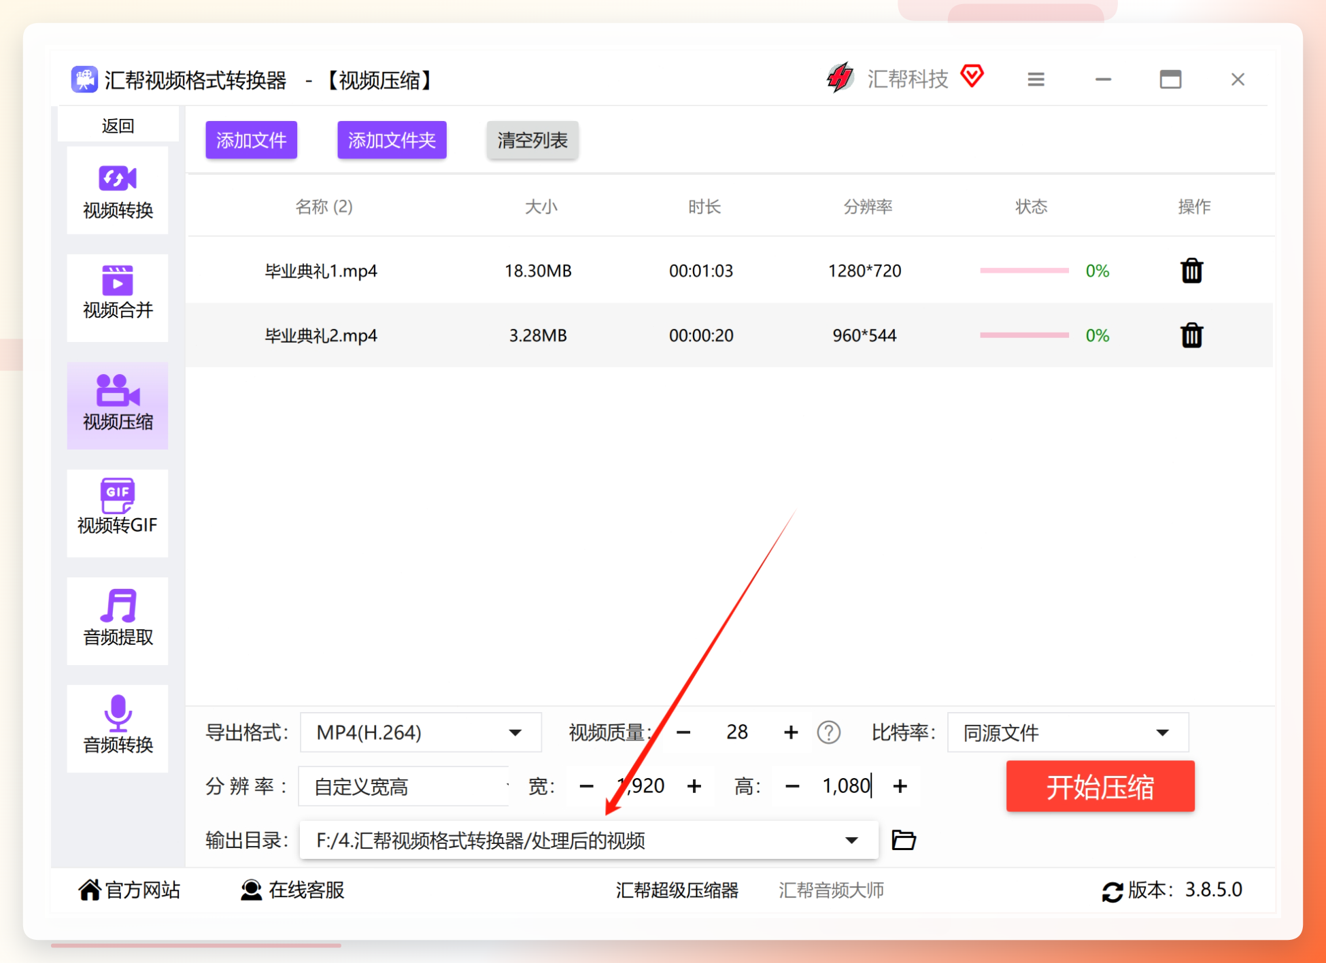Open the 汇帮超级压缩器 link
The height and width of the screenshot is (963, 1326).
677,890
